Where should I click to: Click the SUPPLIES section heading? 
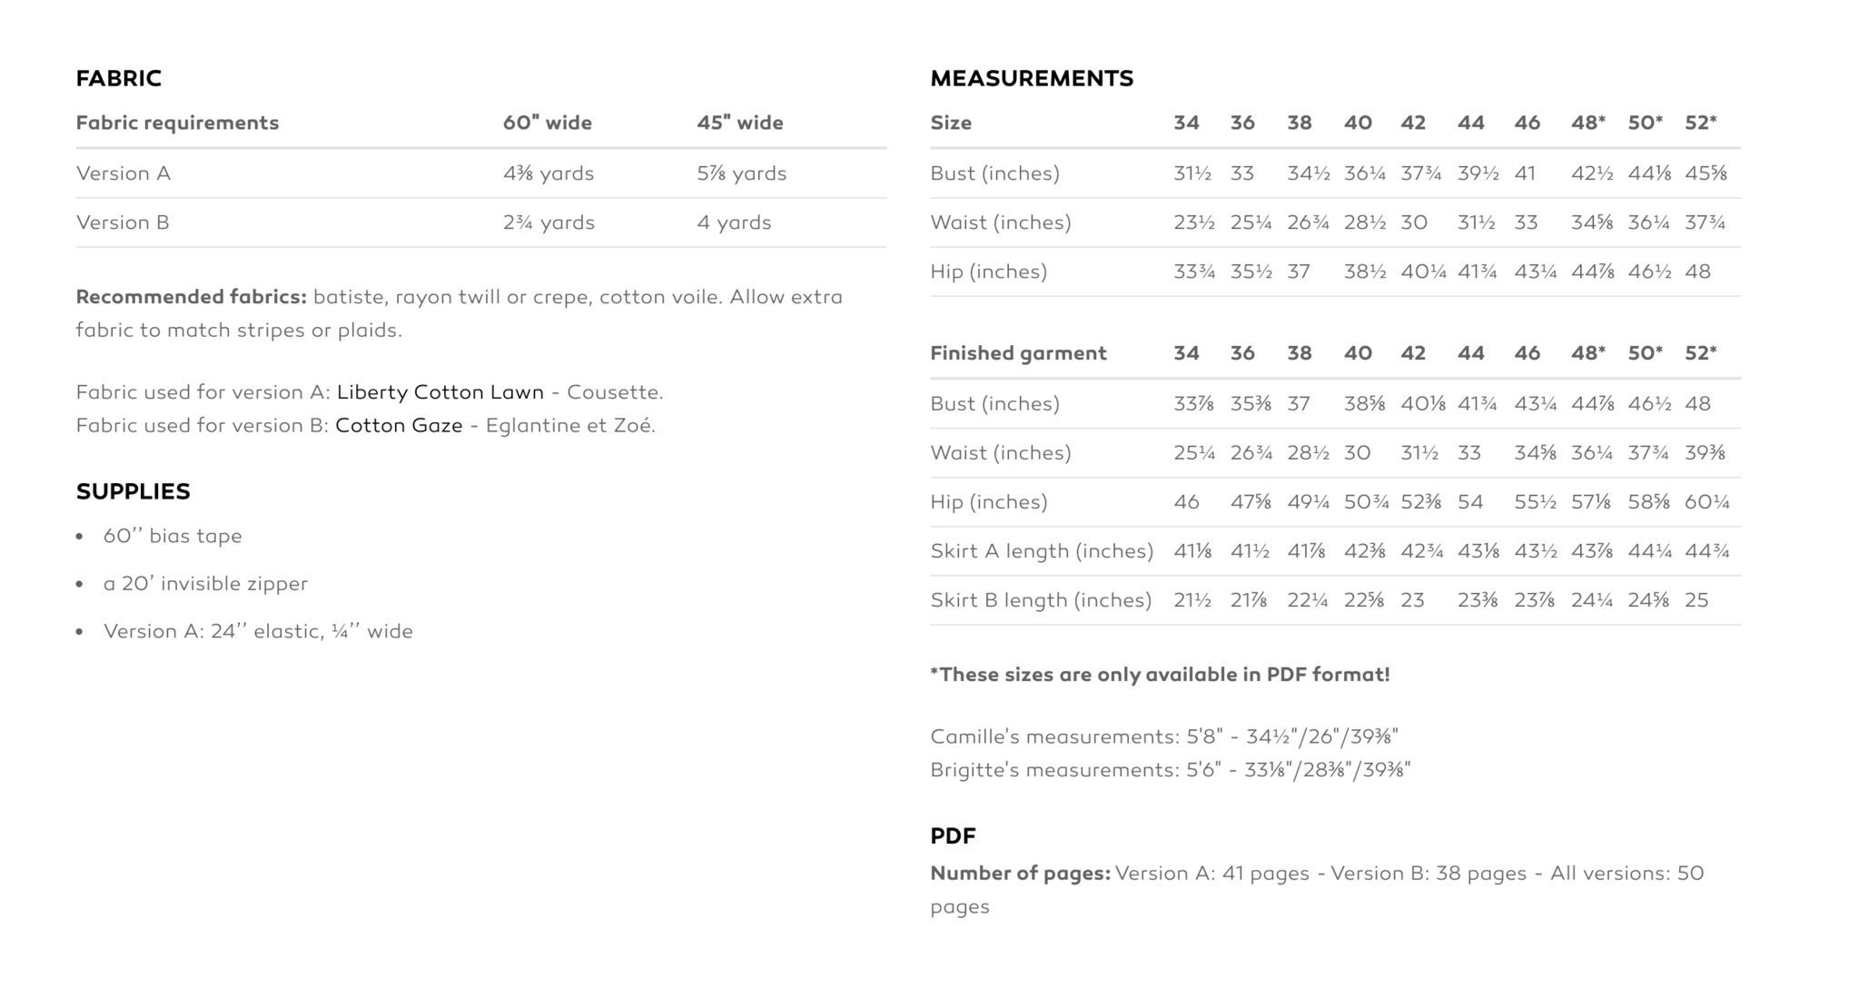(133, 491)
